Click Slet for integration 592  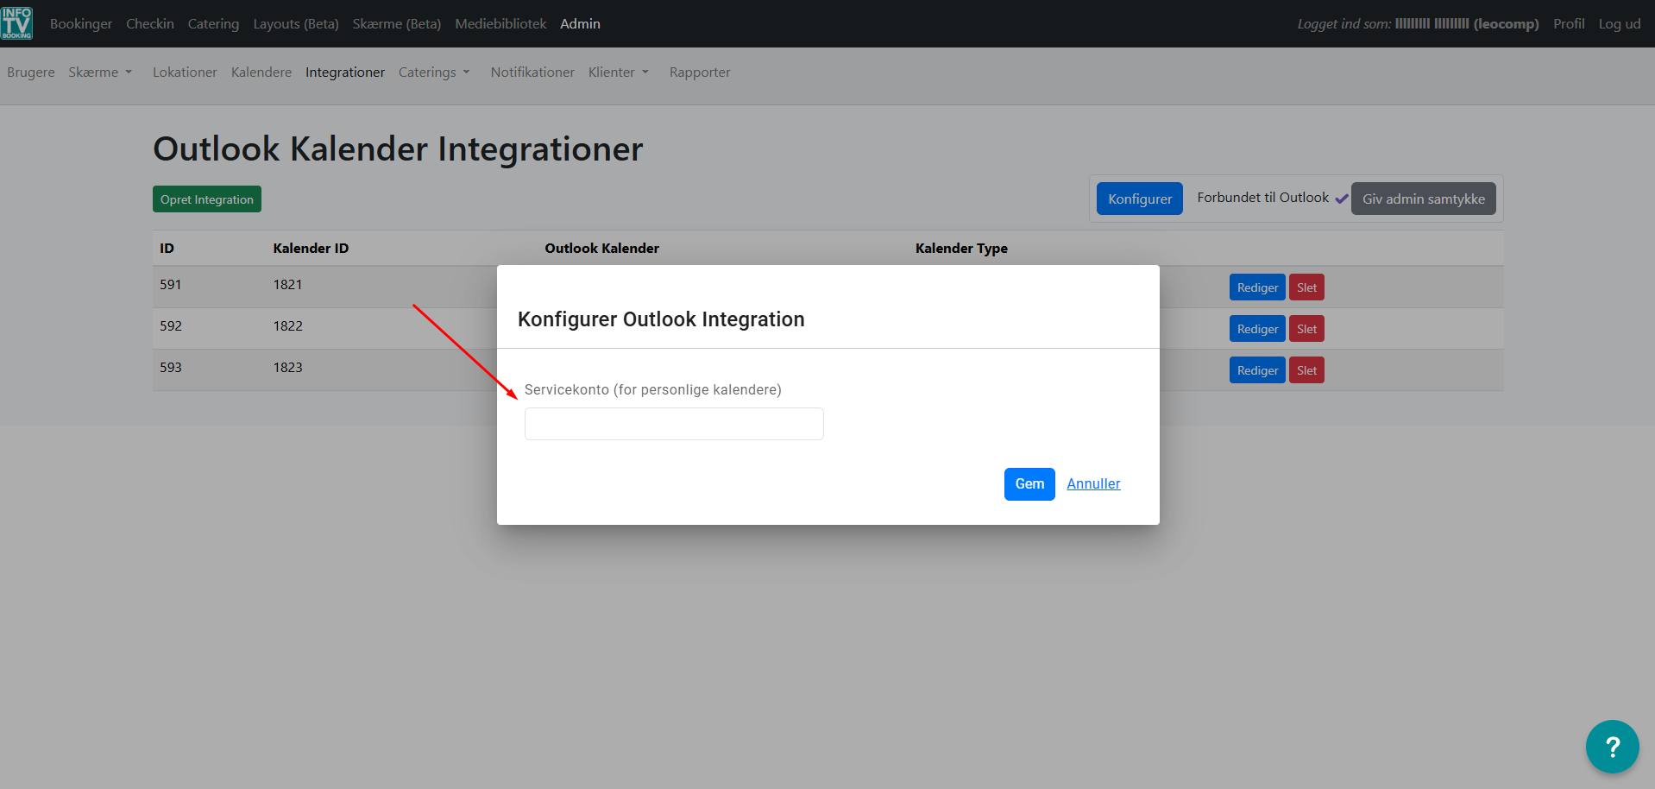(x=1306, y=329)
